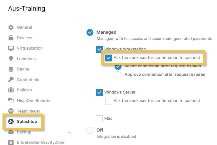This screenshot has height=145, width=217.
Task: Click the Cache database icon
Action: coord(11,69)
